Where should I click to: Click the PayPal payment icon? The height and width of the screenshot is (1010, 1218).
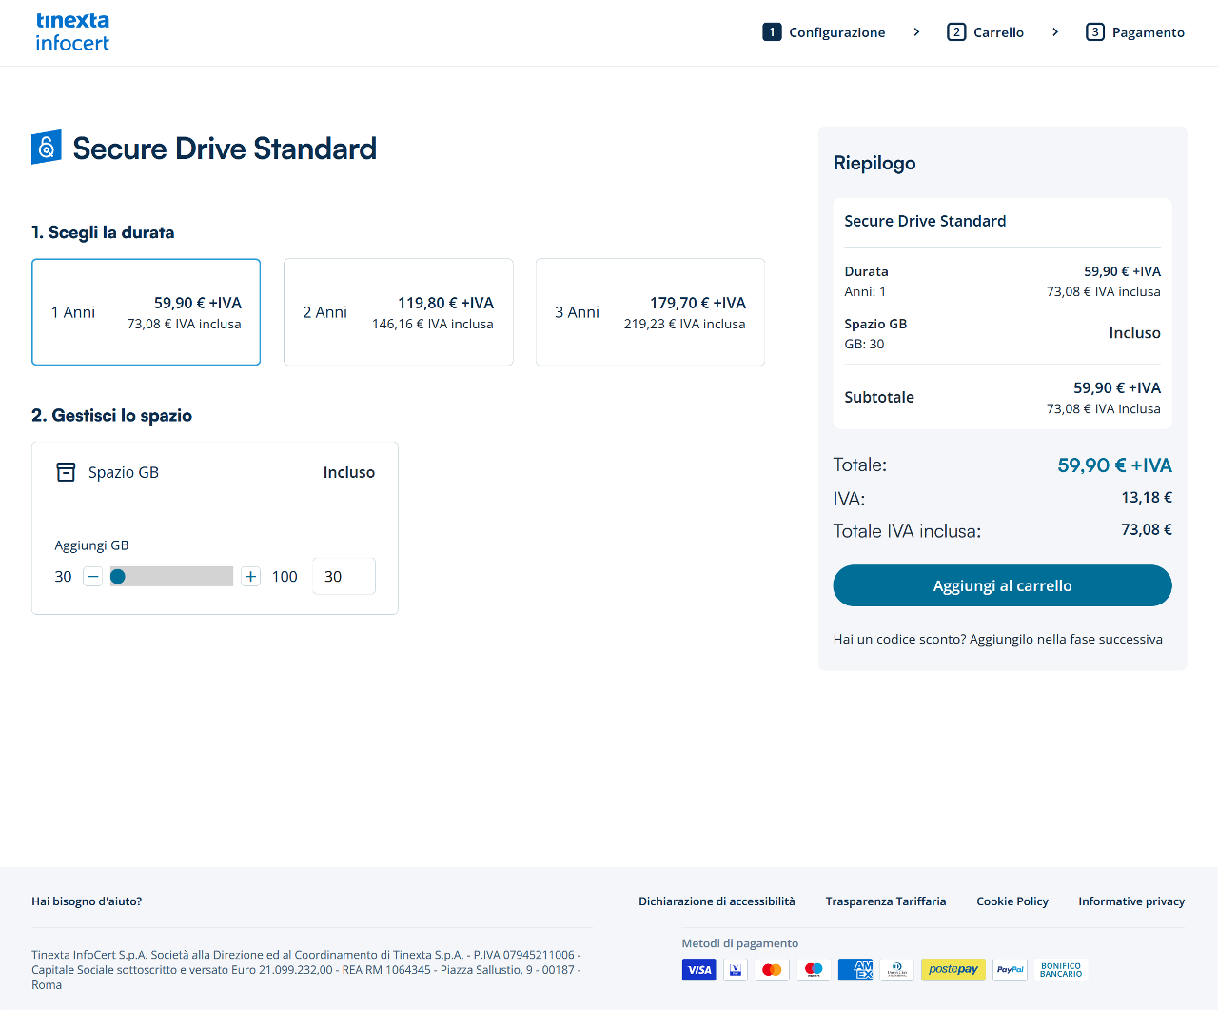1010,969
